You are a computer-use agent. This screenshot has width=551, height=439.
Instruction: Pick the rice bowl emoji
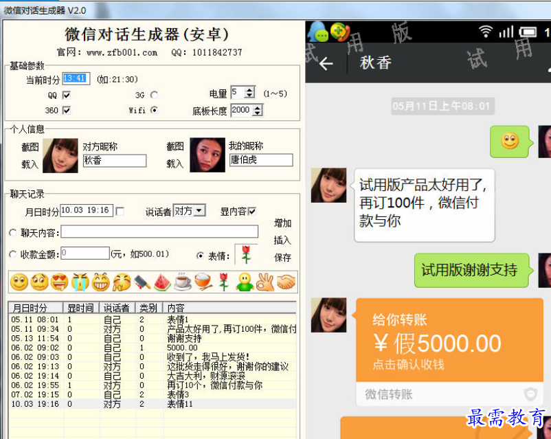(203, 282)
